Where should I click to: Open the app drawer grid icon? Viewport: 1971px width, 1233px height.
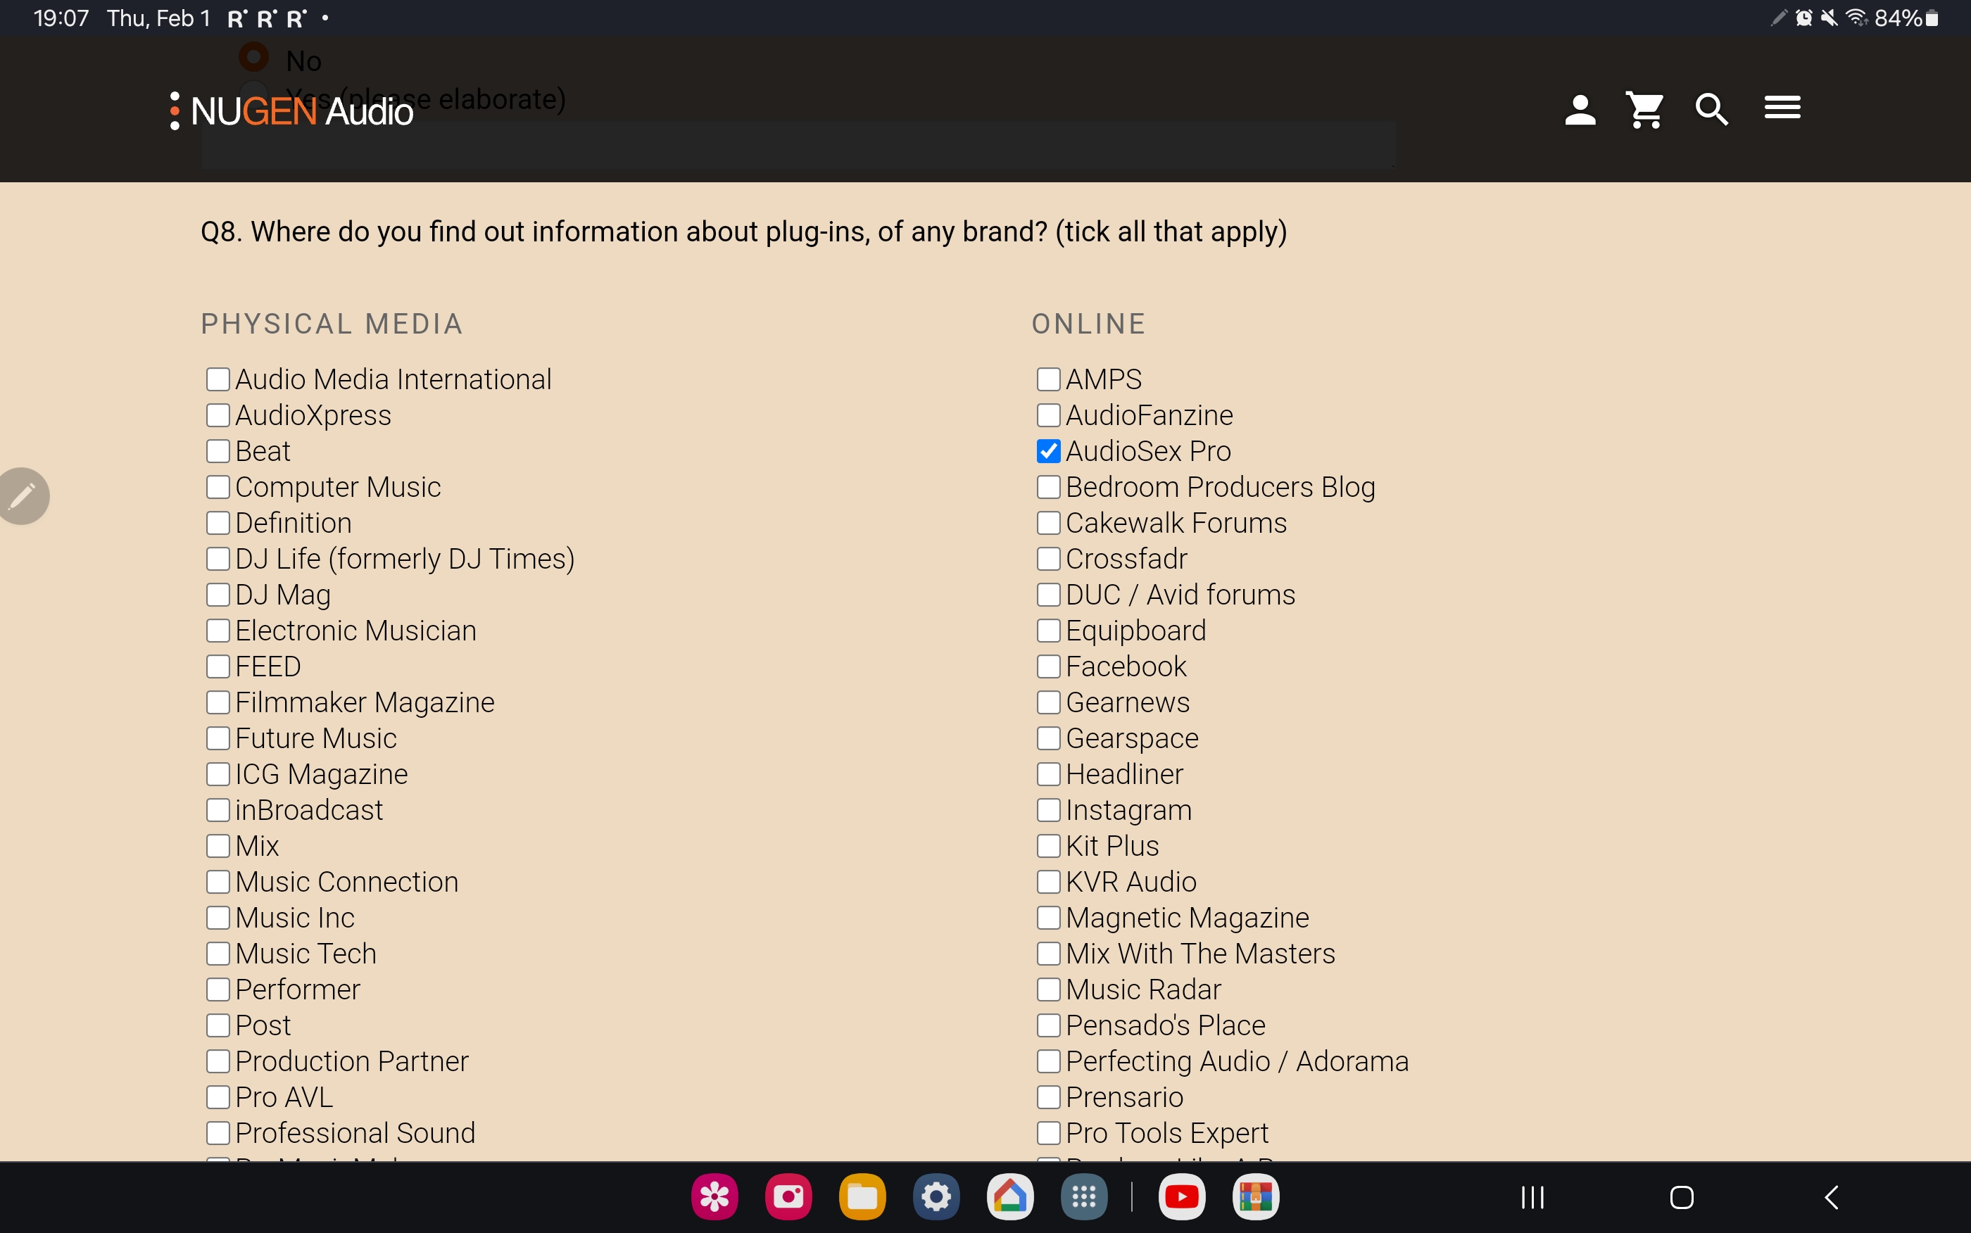(x=1084, y=1197)
